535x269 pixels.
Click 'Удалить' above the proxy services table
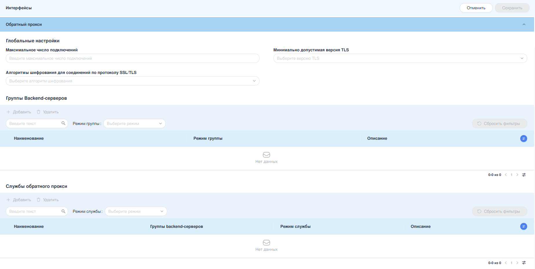[x=48, y=200]
